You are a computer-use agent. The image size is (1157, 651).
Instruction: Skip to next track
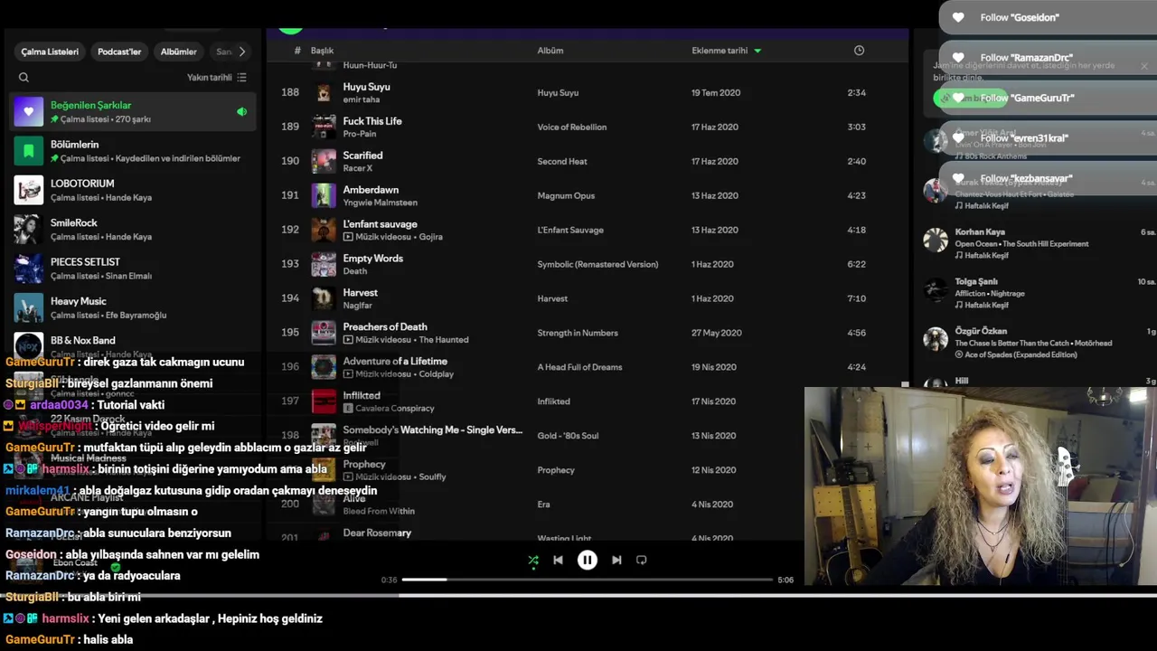616,560
